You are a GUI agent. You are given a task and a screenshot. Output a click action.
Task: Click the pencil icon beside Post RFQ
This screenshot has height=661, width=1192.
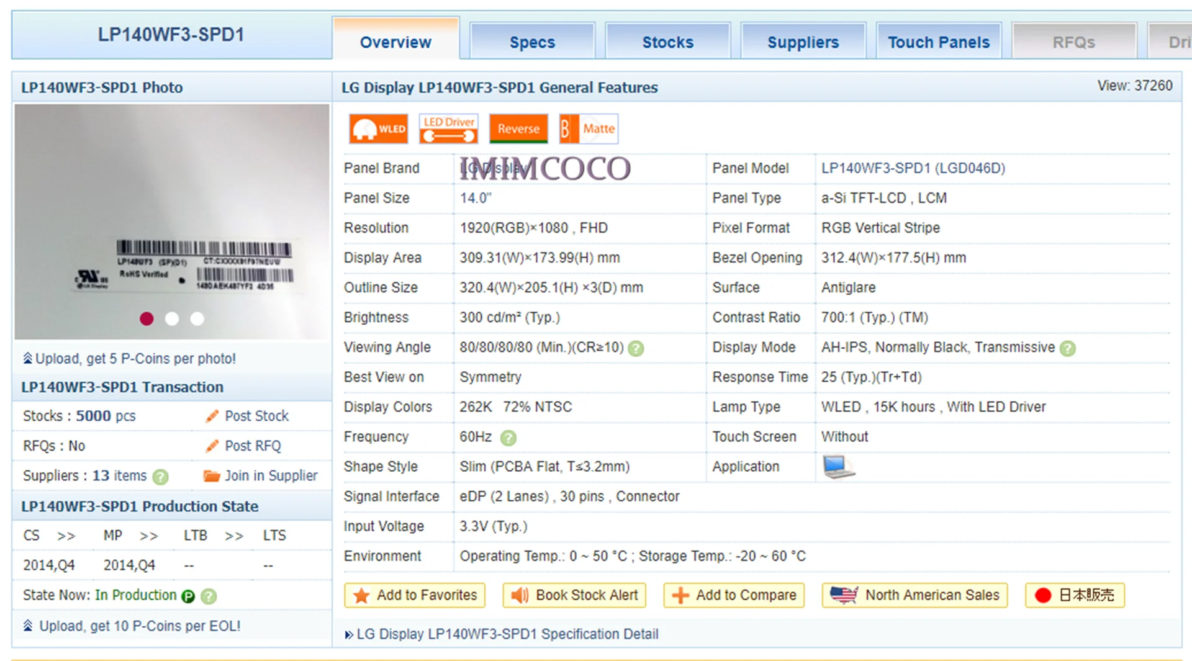click(212, 446)
